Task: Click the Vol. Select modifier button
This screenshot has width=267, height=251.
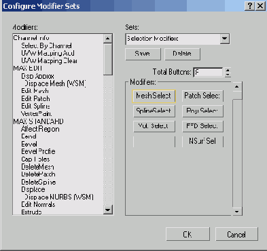Action: pos(154,126)
